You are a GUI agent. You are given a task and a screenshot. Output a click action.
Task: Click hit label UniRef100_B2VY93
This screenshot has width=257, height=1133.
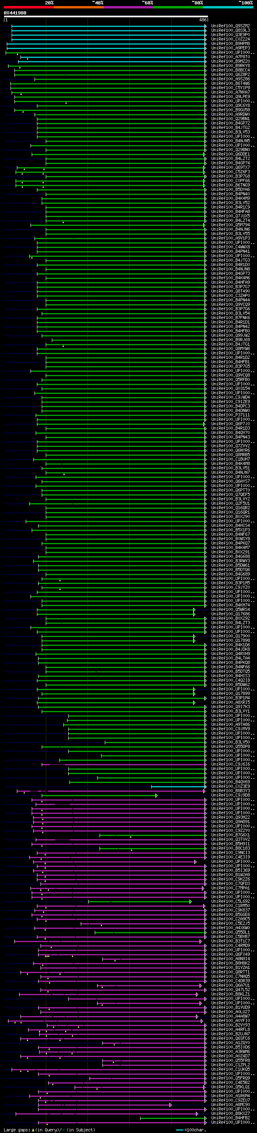point(230,1025)
